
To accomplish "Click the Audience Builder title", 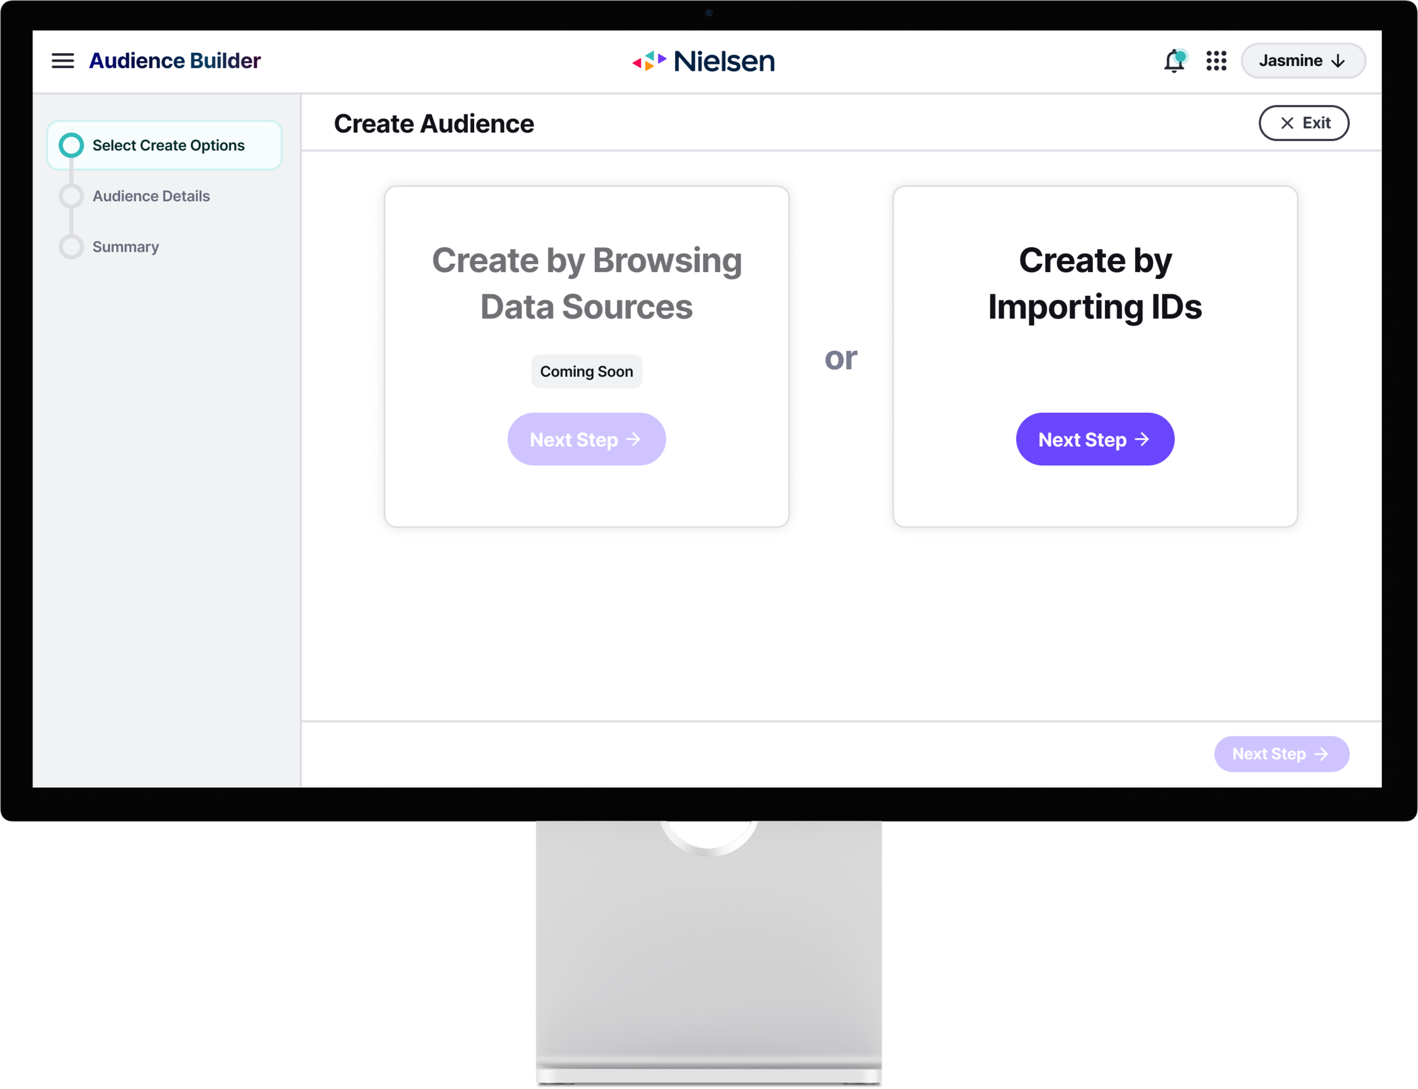I will (x=174, y=61).
